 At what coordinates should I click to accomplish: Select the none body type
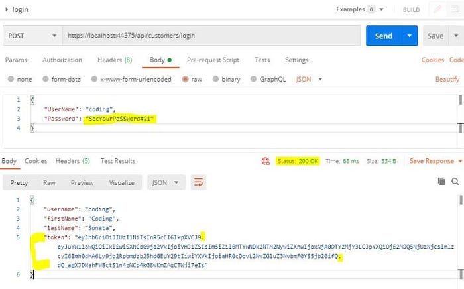[20, 79]
